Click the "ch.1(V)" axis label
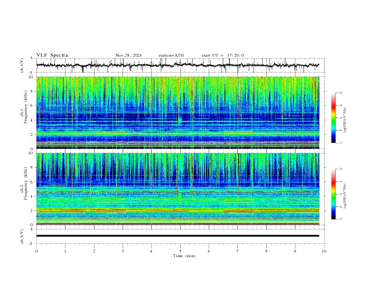The width and height of the screenshot is (365, 282). pyautogui.click(x=22, y=65)
